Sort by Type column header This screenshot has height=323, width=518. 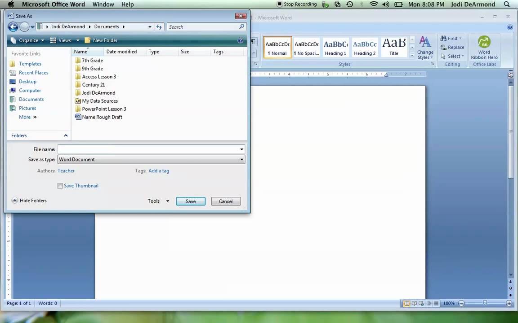pyautogui.click(x=162, y=52)
